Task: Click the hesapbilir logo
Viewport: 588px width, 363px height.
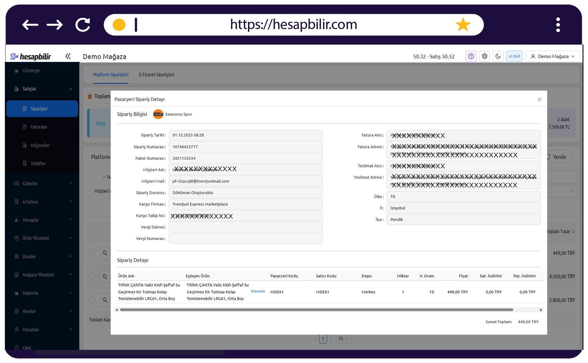Action: pyautogui.click(x=30, y=56)
